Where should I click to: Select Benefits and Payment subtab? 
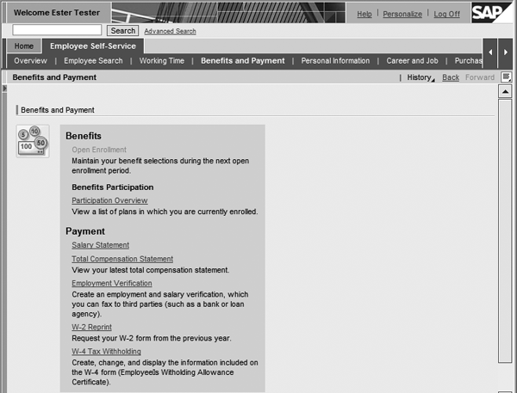coord(243,61)
